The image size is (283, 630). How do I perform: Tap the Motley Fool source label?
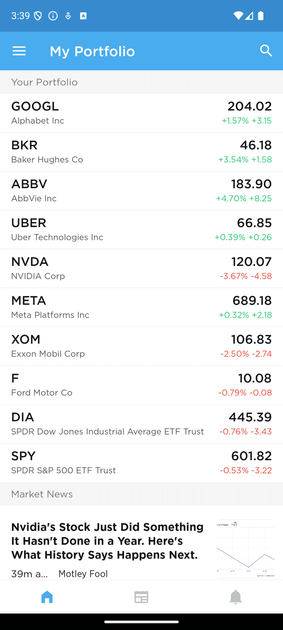pyautogui.click(x=83, y=573)
